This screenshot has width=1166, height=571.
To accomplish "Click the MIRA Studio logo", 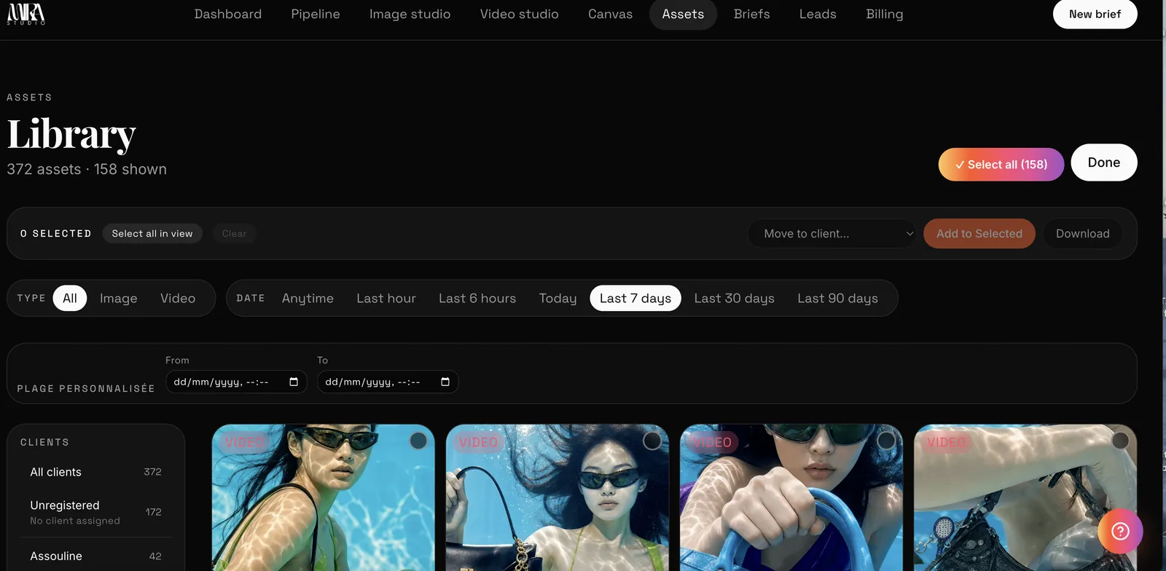I will click(x=26, y=14).
